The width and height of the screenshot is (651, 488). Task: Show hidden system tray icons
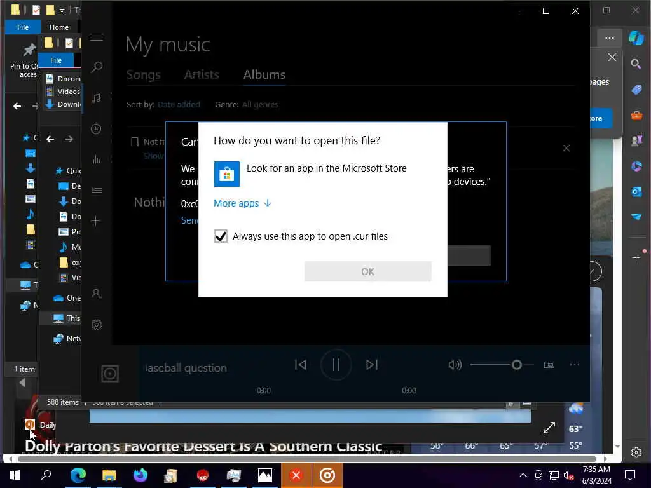[523, 475]
